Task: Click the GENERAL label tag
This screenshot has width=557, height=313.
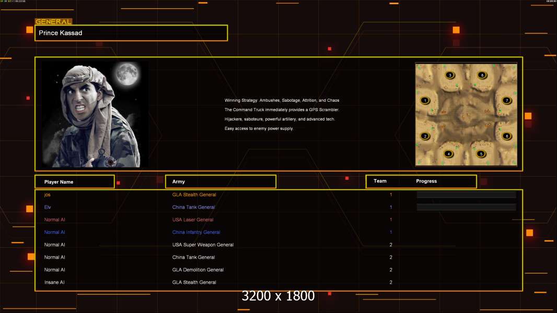Action: coord(53,21)
